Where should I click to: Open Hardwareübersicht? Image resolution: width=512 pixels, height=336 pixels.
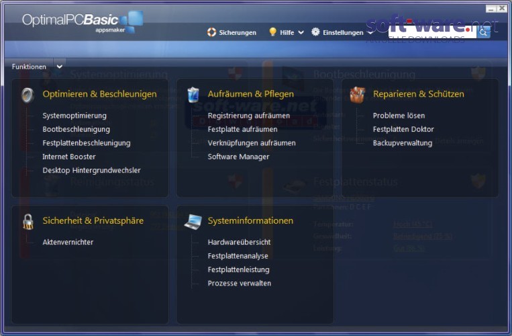(x=239, y=242)
